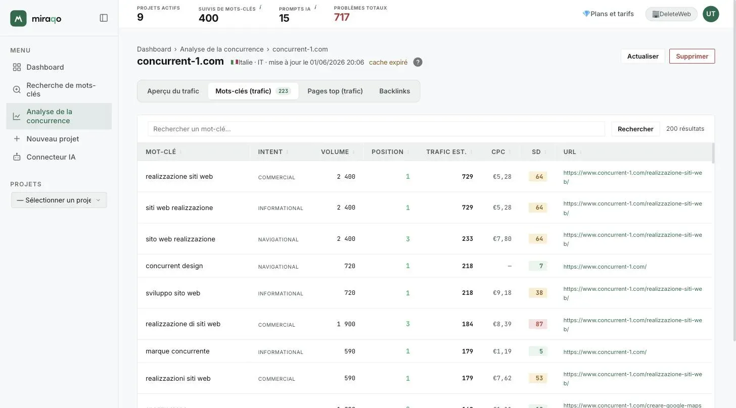Click the robot icon beside Connecteur IA
The width and height of the screenshot is (736, 408).
point(17,157)
